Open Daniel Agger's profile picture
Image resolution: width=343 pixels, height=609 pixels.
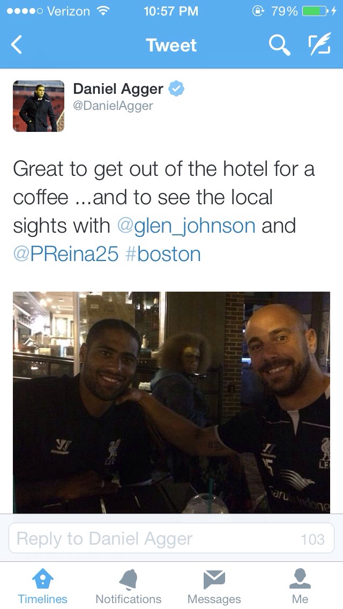39,106
